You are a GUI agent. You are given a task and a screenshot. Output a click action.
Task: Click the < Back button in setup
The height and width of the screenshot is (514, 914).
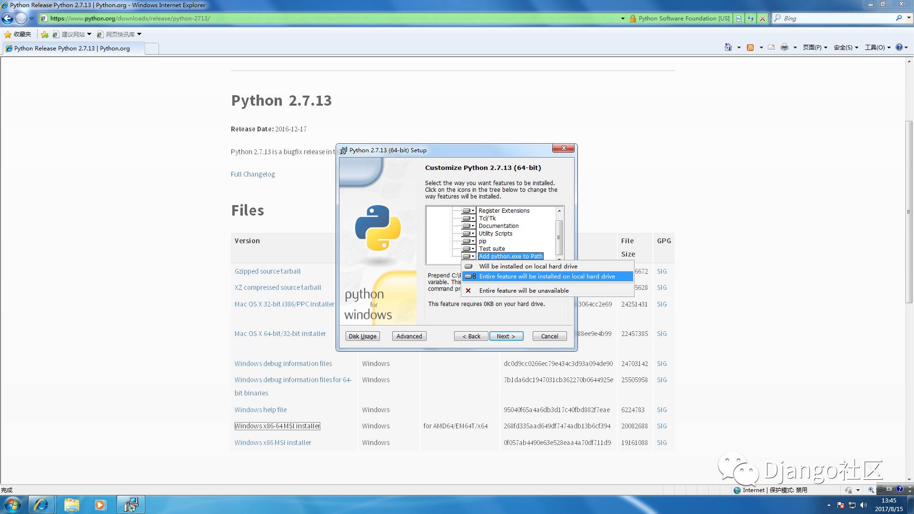[471, 336]
